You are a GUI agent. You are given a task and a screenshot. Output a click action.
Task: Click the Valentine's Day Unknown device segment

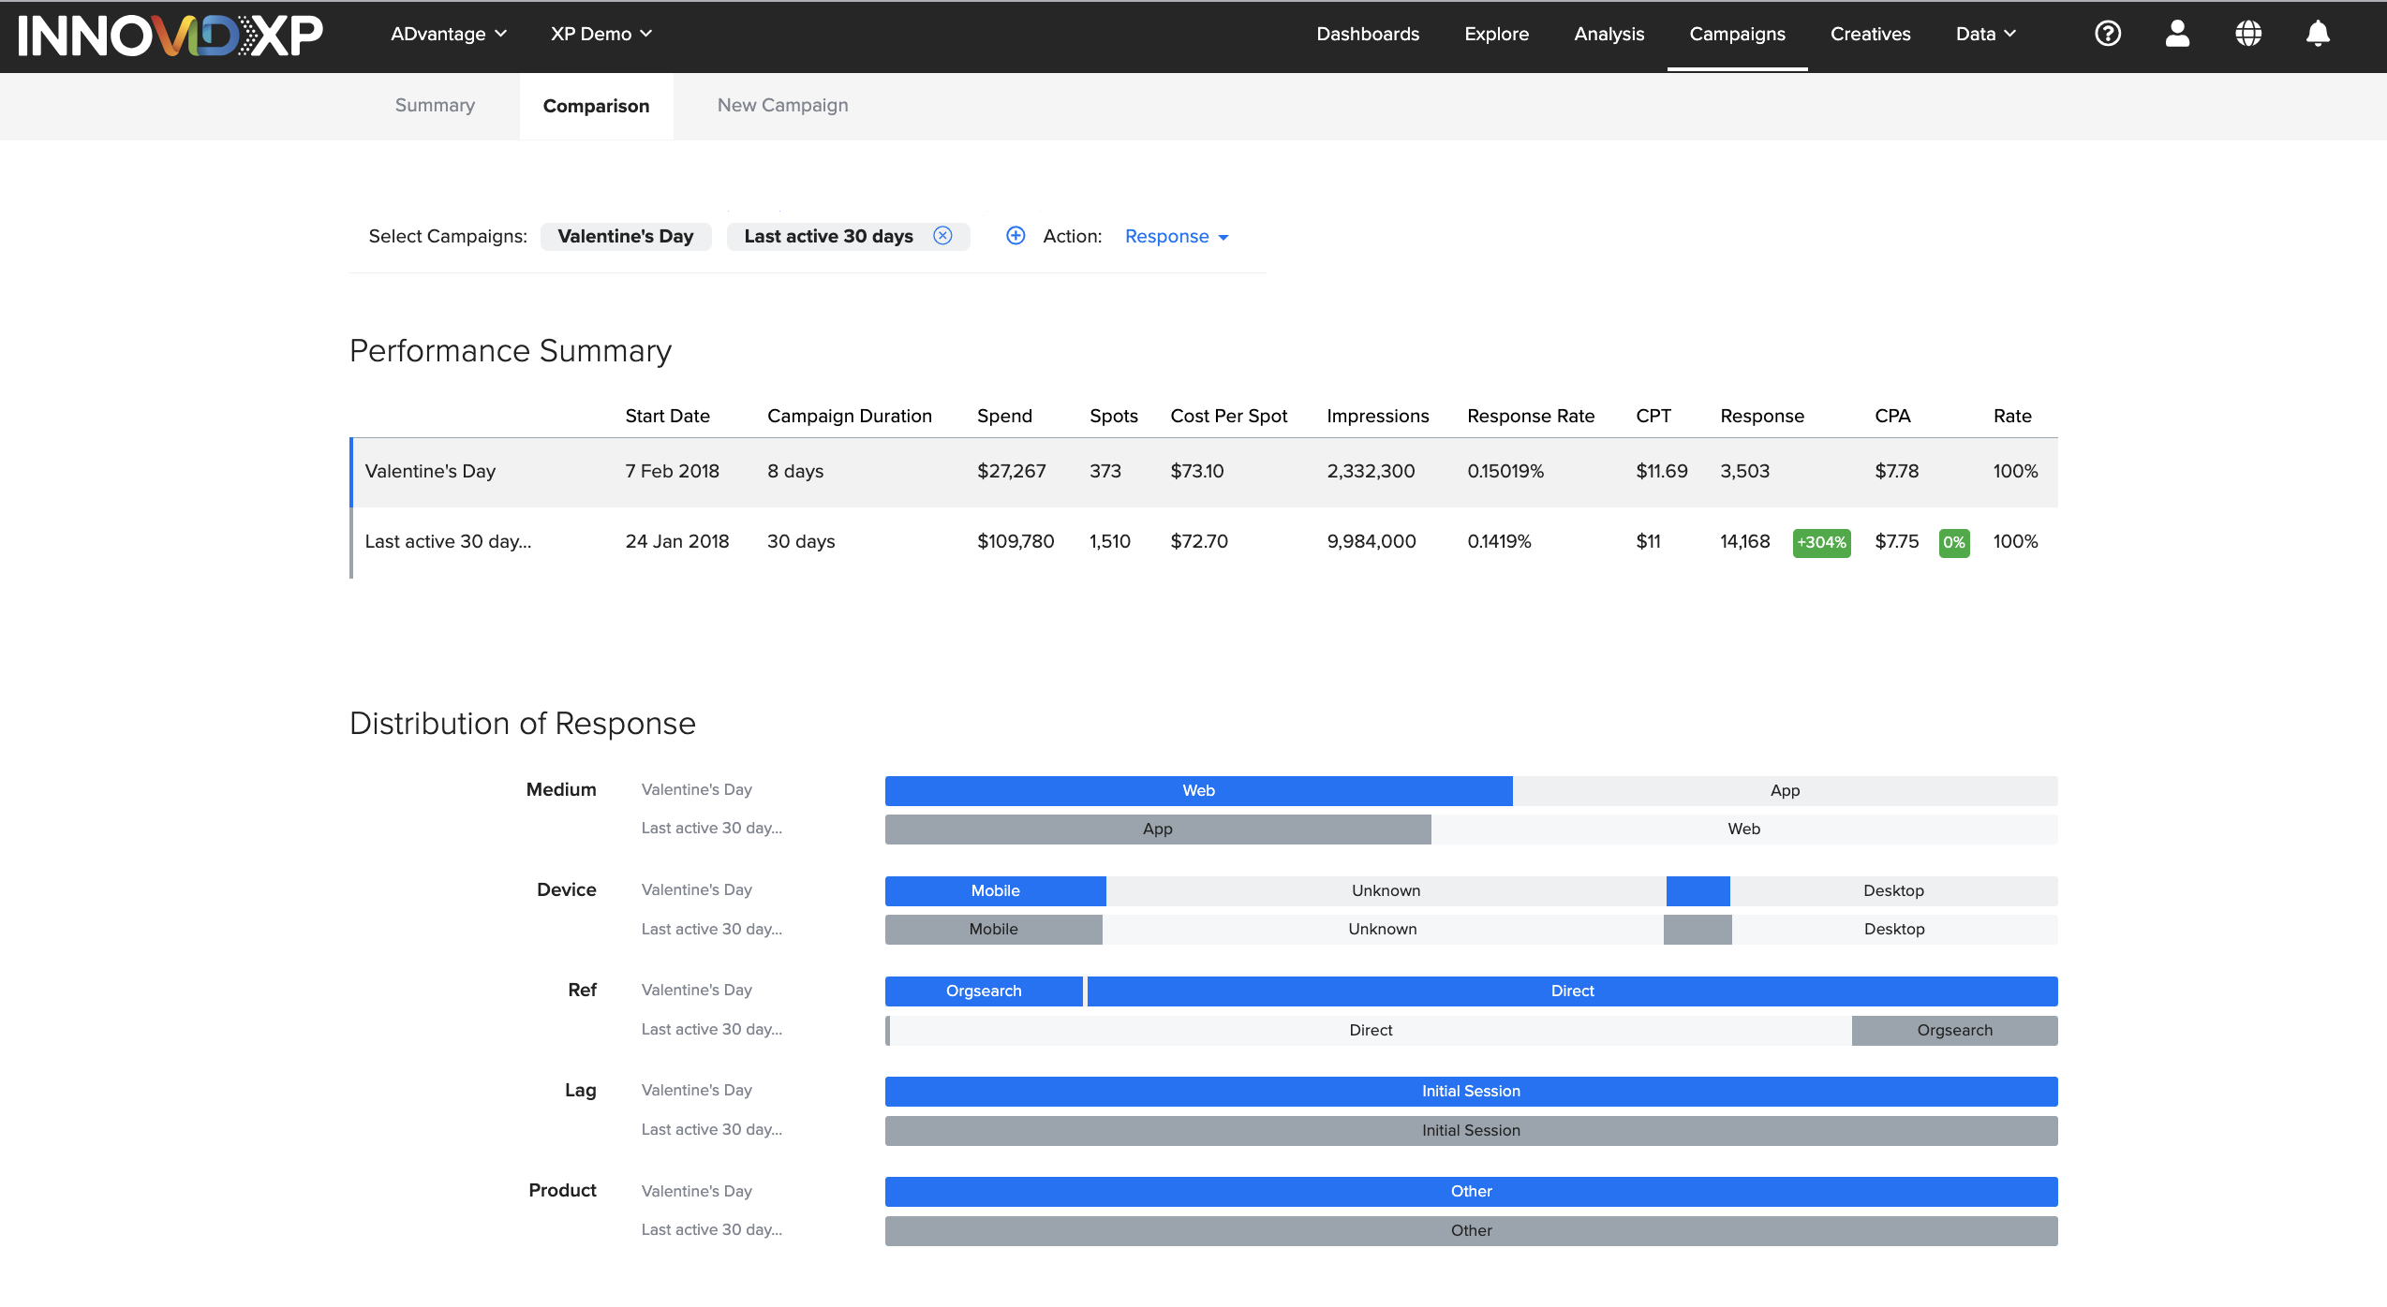coord(1386,890)
